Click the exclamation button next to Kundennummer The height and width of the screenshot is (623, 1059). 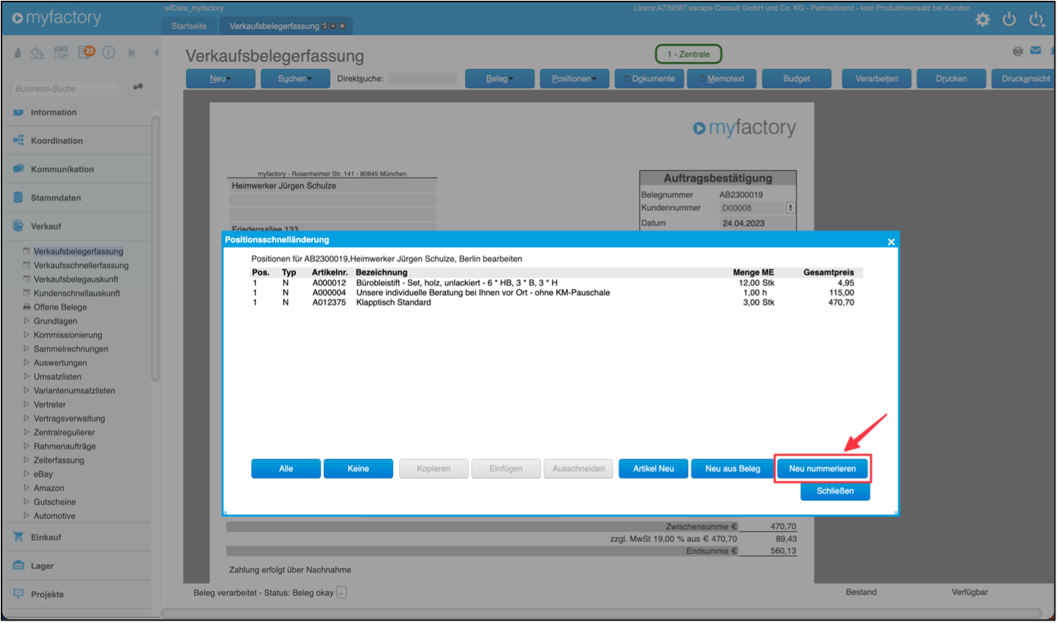point(790,208)
